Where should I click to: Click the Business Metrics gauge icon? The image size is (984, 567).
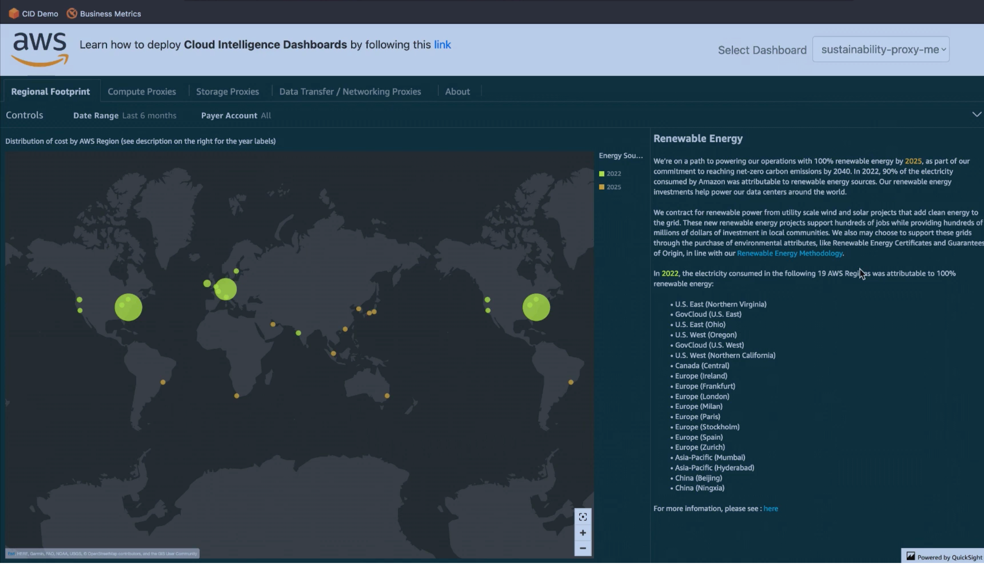72,13
